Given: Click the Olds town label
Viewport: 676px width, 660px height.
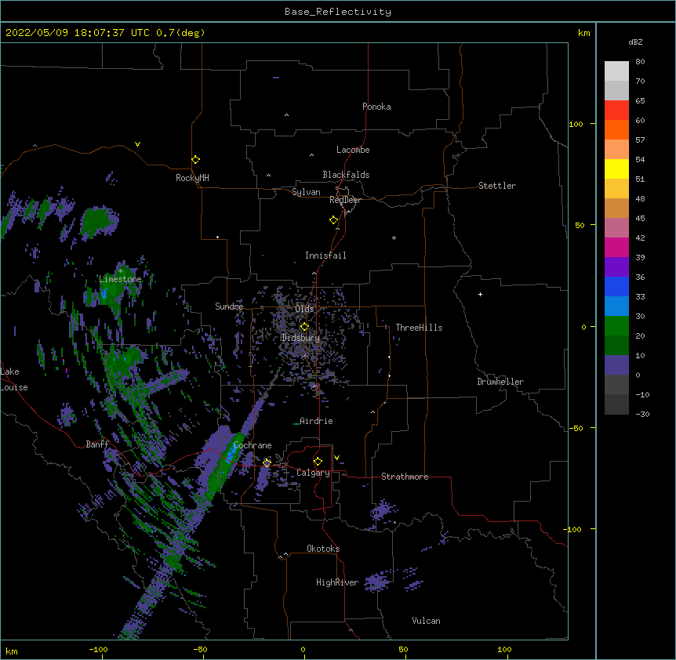Looking at the screenshot, I should click(304, 309).
